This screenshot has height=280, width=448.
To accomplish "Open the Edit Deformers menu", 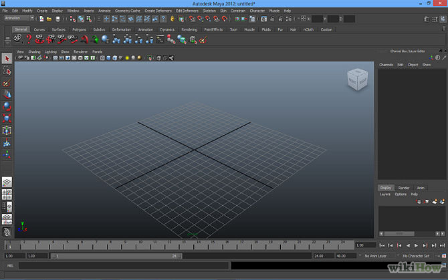I will [x=187, y=11].
